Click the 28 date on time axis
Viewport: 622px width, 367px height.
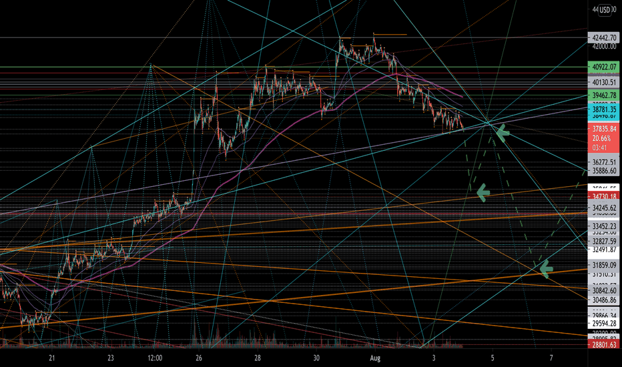258,358
